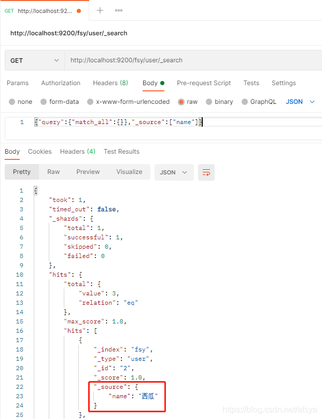Open the Pre-request Script tab
The height and width of the screenshot is (419, 322).
point(204,83)
